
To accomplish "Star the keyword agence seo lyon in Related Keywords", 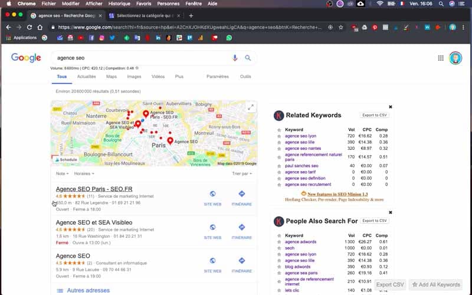I will (279, 136).
